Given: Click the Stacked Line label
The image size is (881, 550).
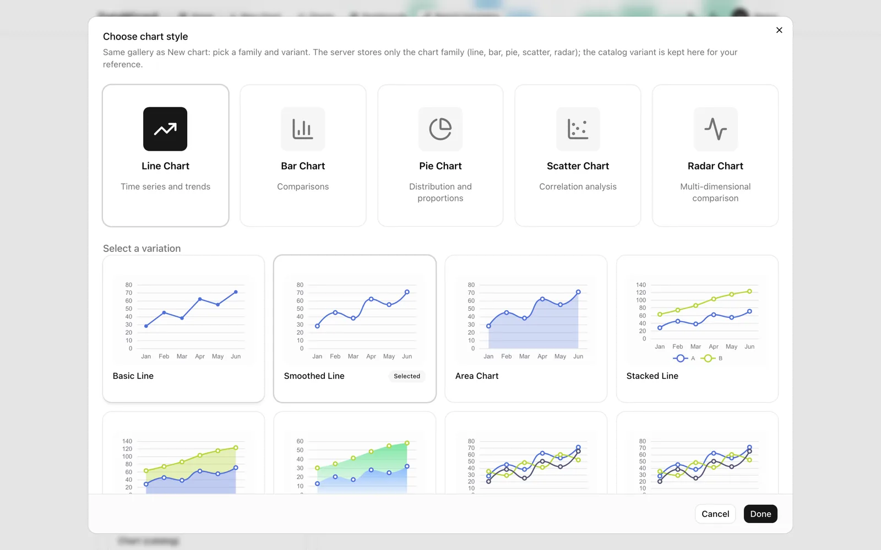Looking at the screenshot, I should 652,376.
